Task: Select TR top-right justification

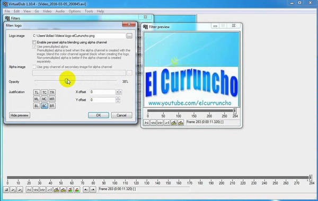Action: click(x=52, y=93)
